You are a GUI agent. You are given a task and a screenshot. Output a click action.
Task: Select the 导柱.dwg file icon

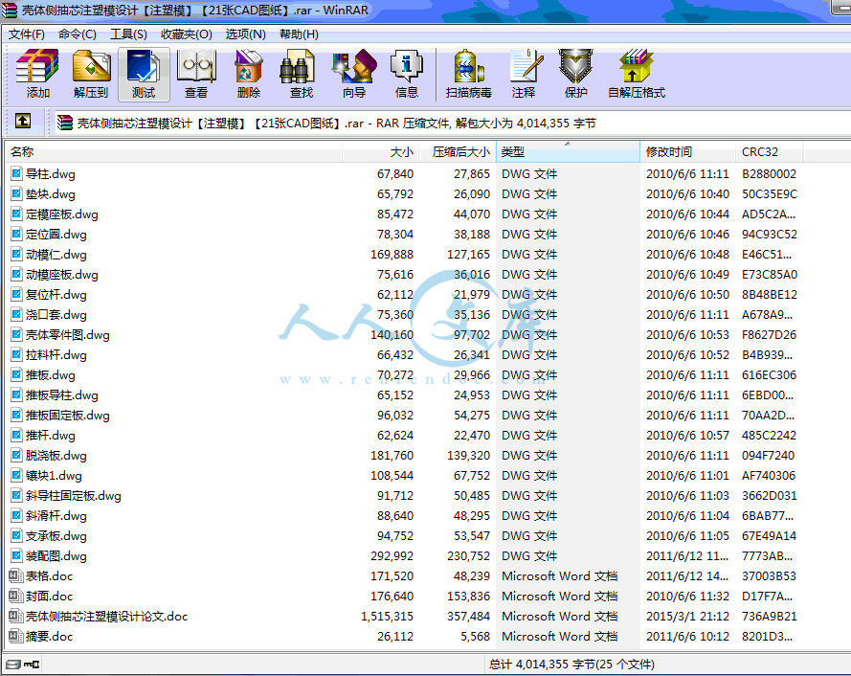16,173
